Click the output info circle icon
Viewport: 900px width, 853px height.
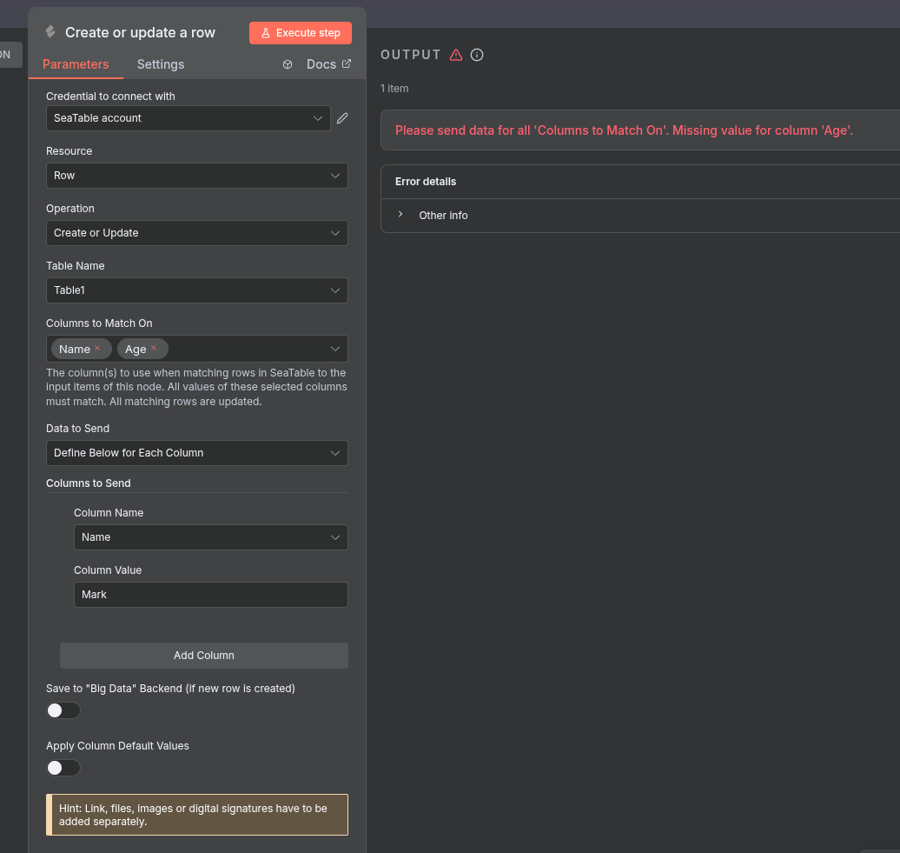pos(477,55)
